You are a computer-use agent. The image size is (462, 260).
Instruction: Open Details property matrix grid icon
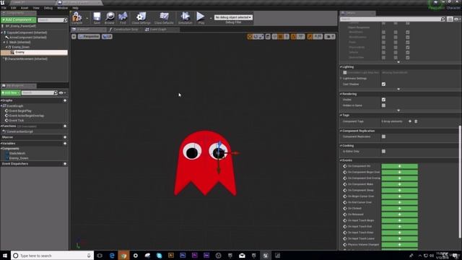450,19
